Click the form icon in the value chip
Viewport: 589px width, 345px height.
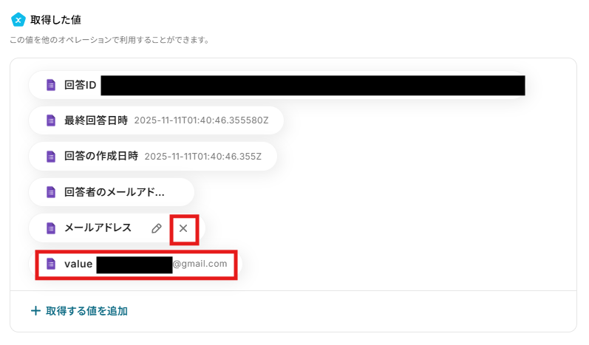51,264
